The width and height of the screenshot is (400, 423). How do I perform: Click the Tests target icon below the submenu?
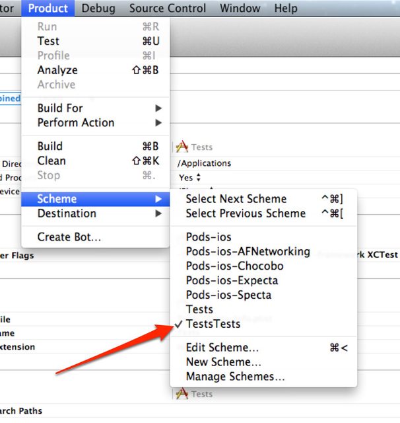[x=182, y=393]
